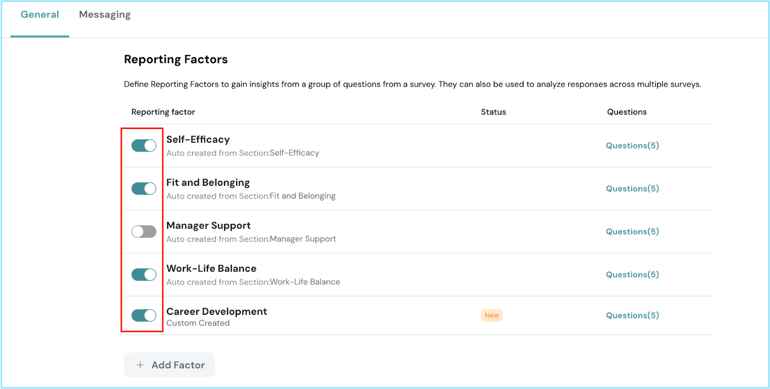Click the Career Development factor name
This screenshot has height=389, width=770.
217,311
